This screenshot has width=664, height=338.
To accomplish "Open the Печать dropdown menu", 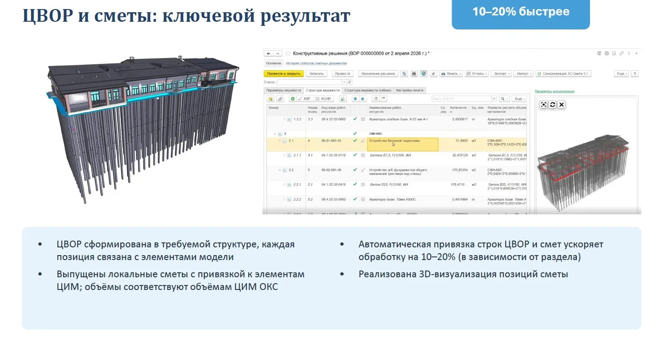I will 451,73.
